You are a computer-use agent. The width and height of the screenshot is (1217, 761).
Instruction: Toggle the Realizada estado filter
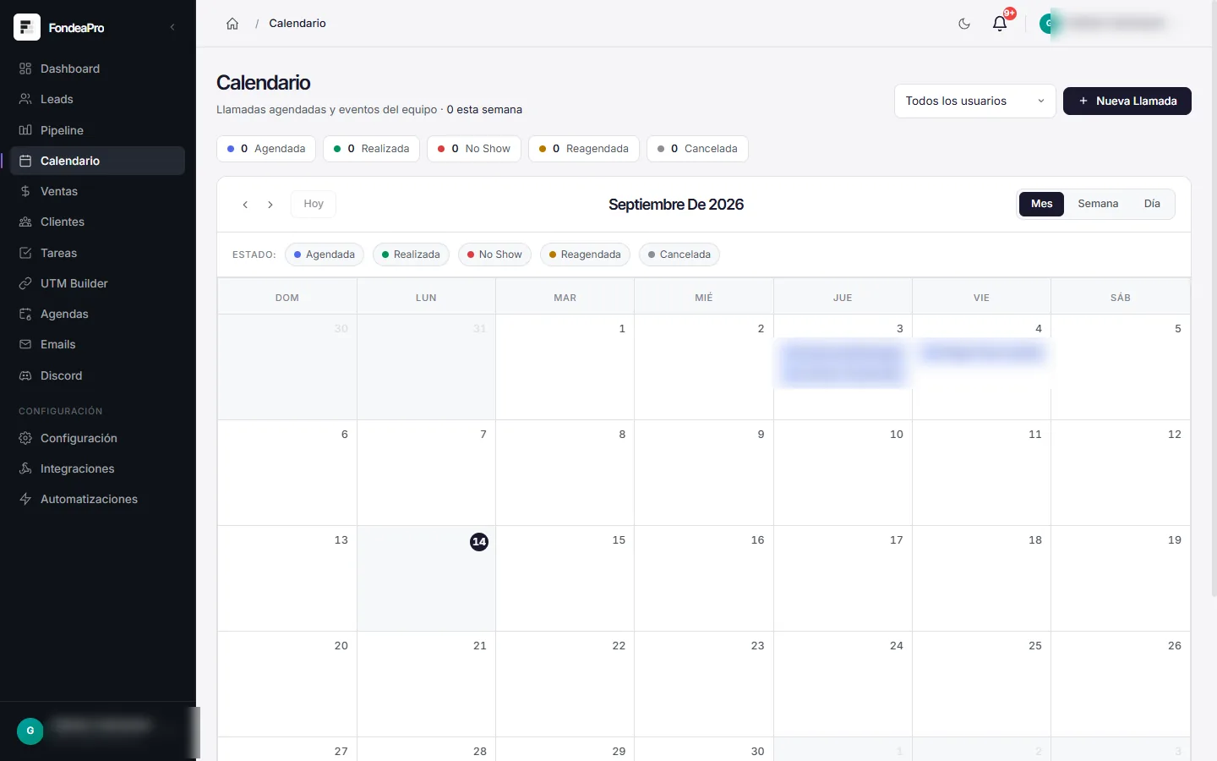point(411,255)
